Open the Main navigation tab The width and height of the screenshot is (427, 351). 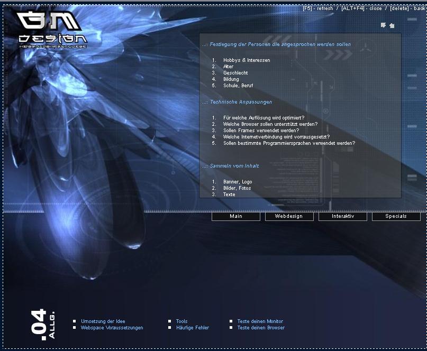(236, 216)
